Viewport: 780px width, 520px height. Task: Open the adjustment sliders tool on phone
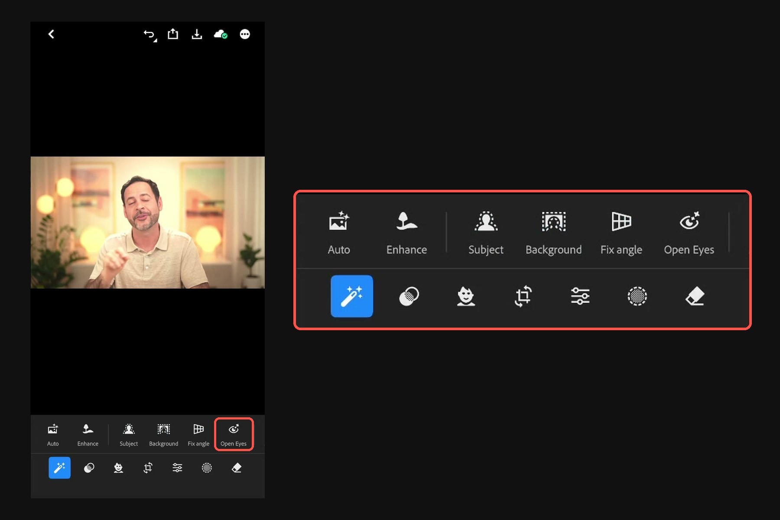click(x=177, y=468)
